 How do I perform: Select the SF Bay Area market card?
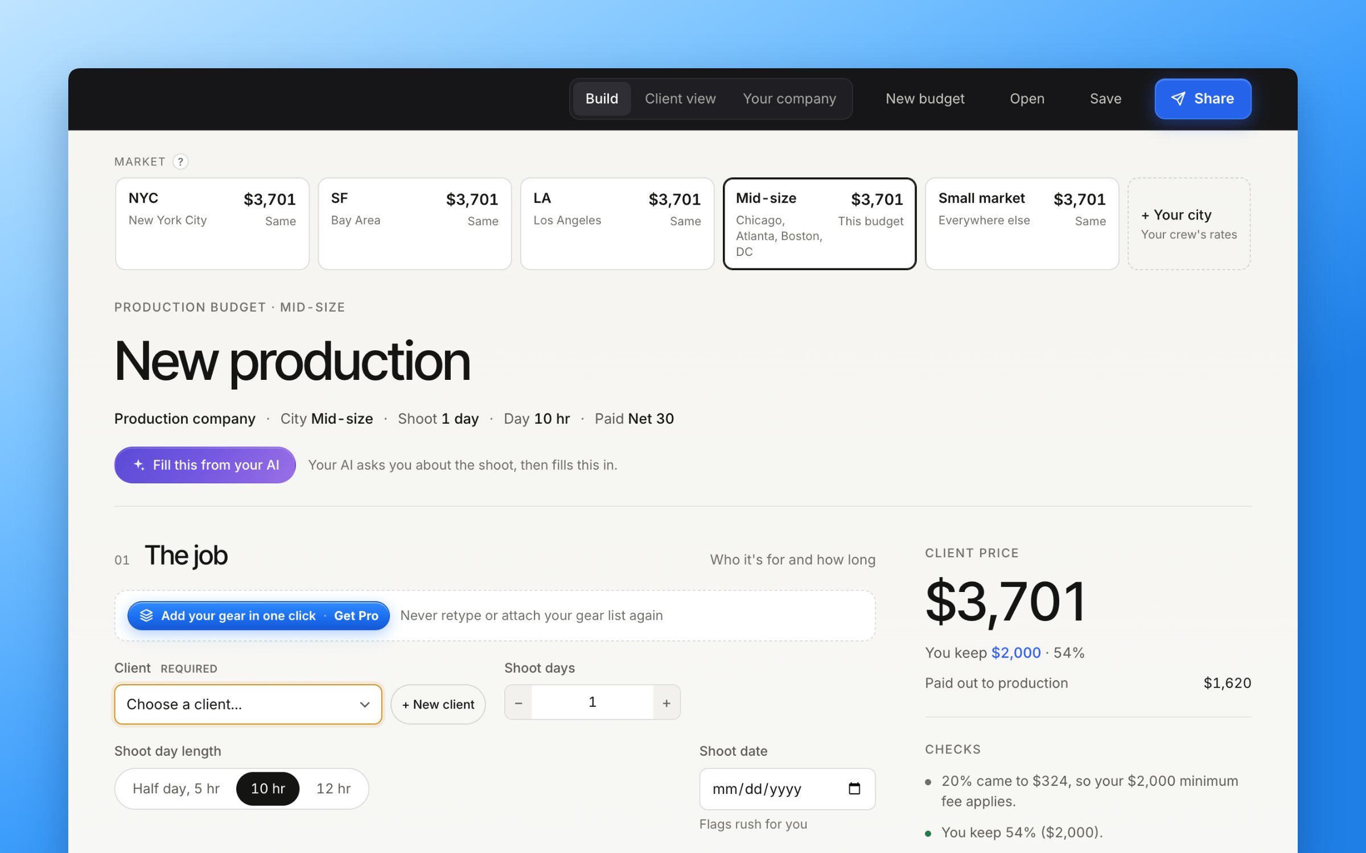click(x=415, y=223)
